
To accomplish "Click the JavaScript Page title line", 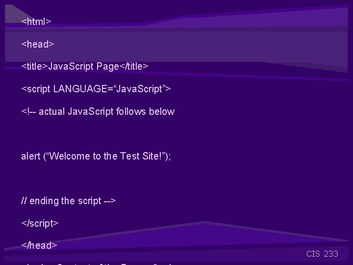I will pyautogui.click(x=85, y=66).
